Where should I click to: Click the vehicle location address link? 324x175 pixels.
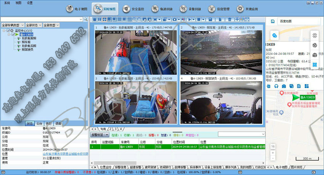66,154
